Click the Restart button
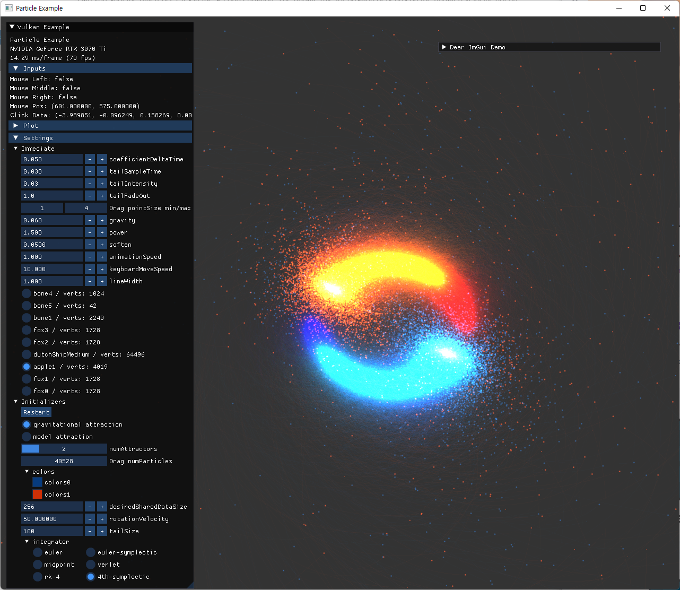Viewport: 680px width, 590px height. 36,412
